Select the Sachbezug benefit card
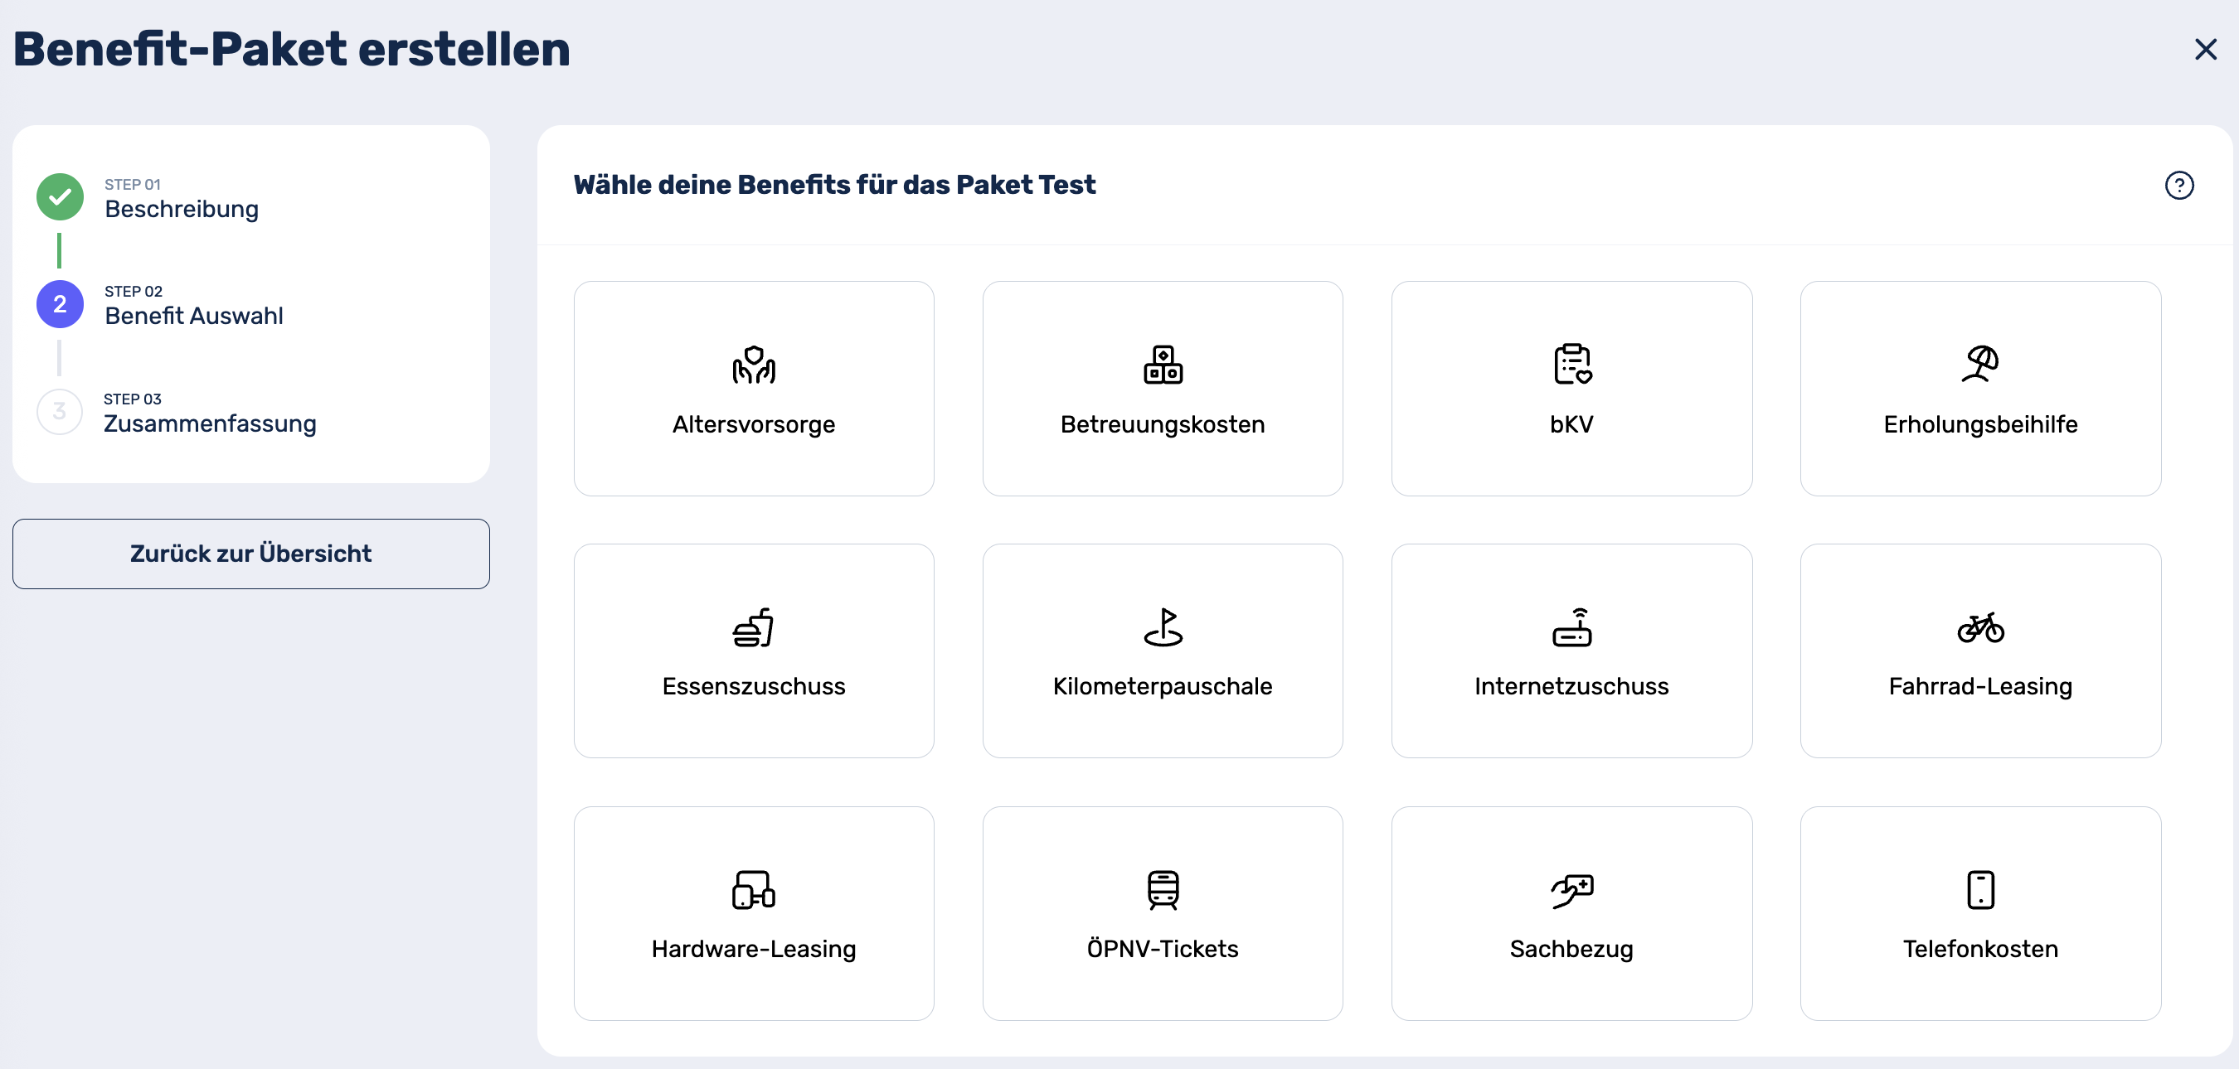Image resolution: width=2239 pixels, height=1069 pixels. (x=1571, y=912)
